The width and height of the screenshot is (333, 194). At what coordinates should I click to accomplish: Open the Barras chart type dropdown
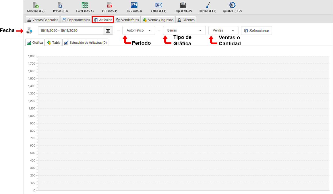pos(184,30)
